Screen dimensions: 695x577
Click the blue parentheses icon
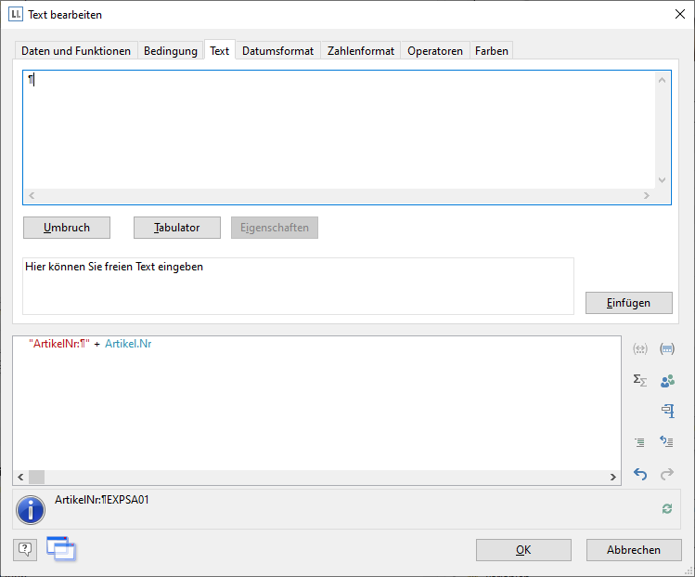666,349
